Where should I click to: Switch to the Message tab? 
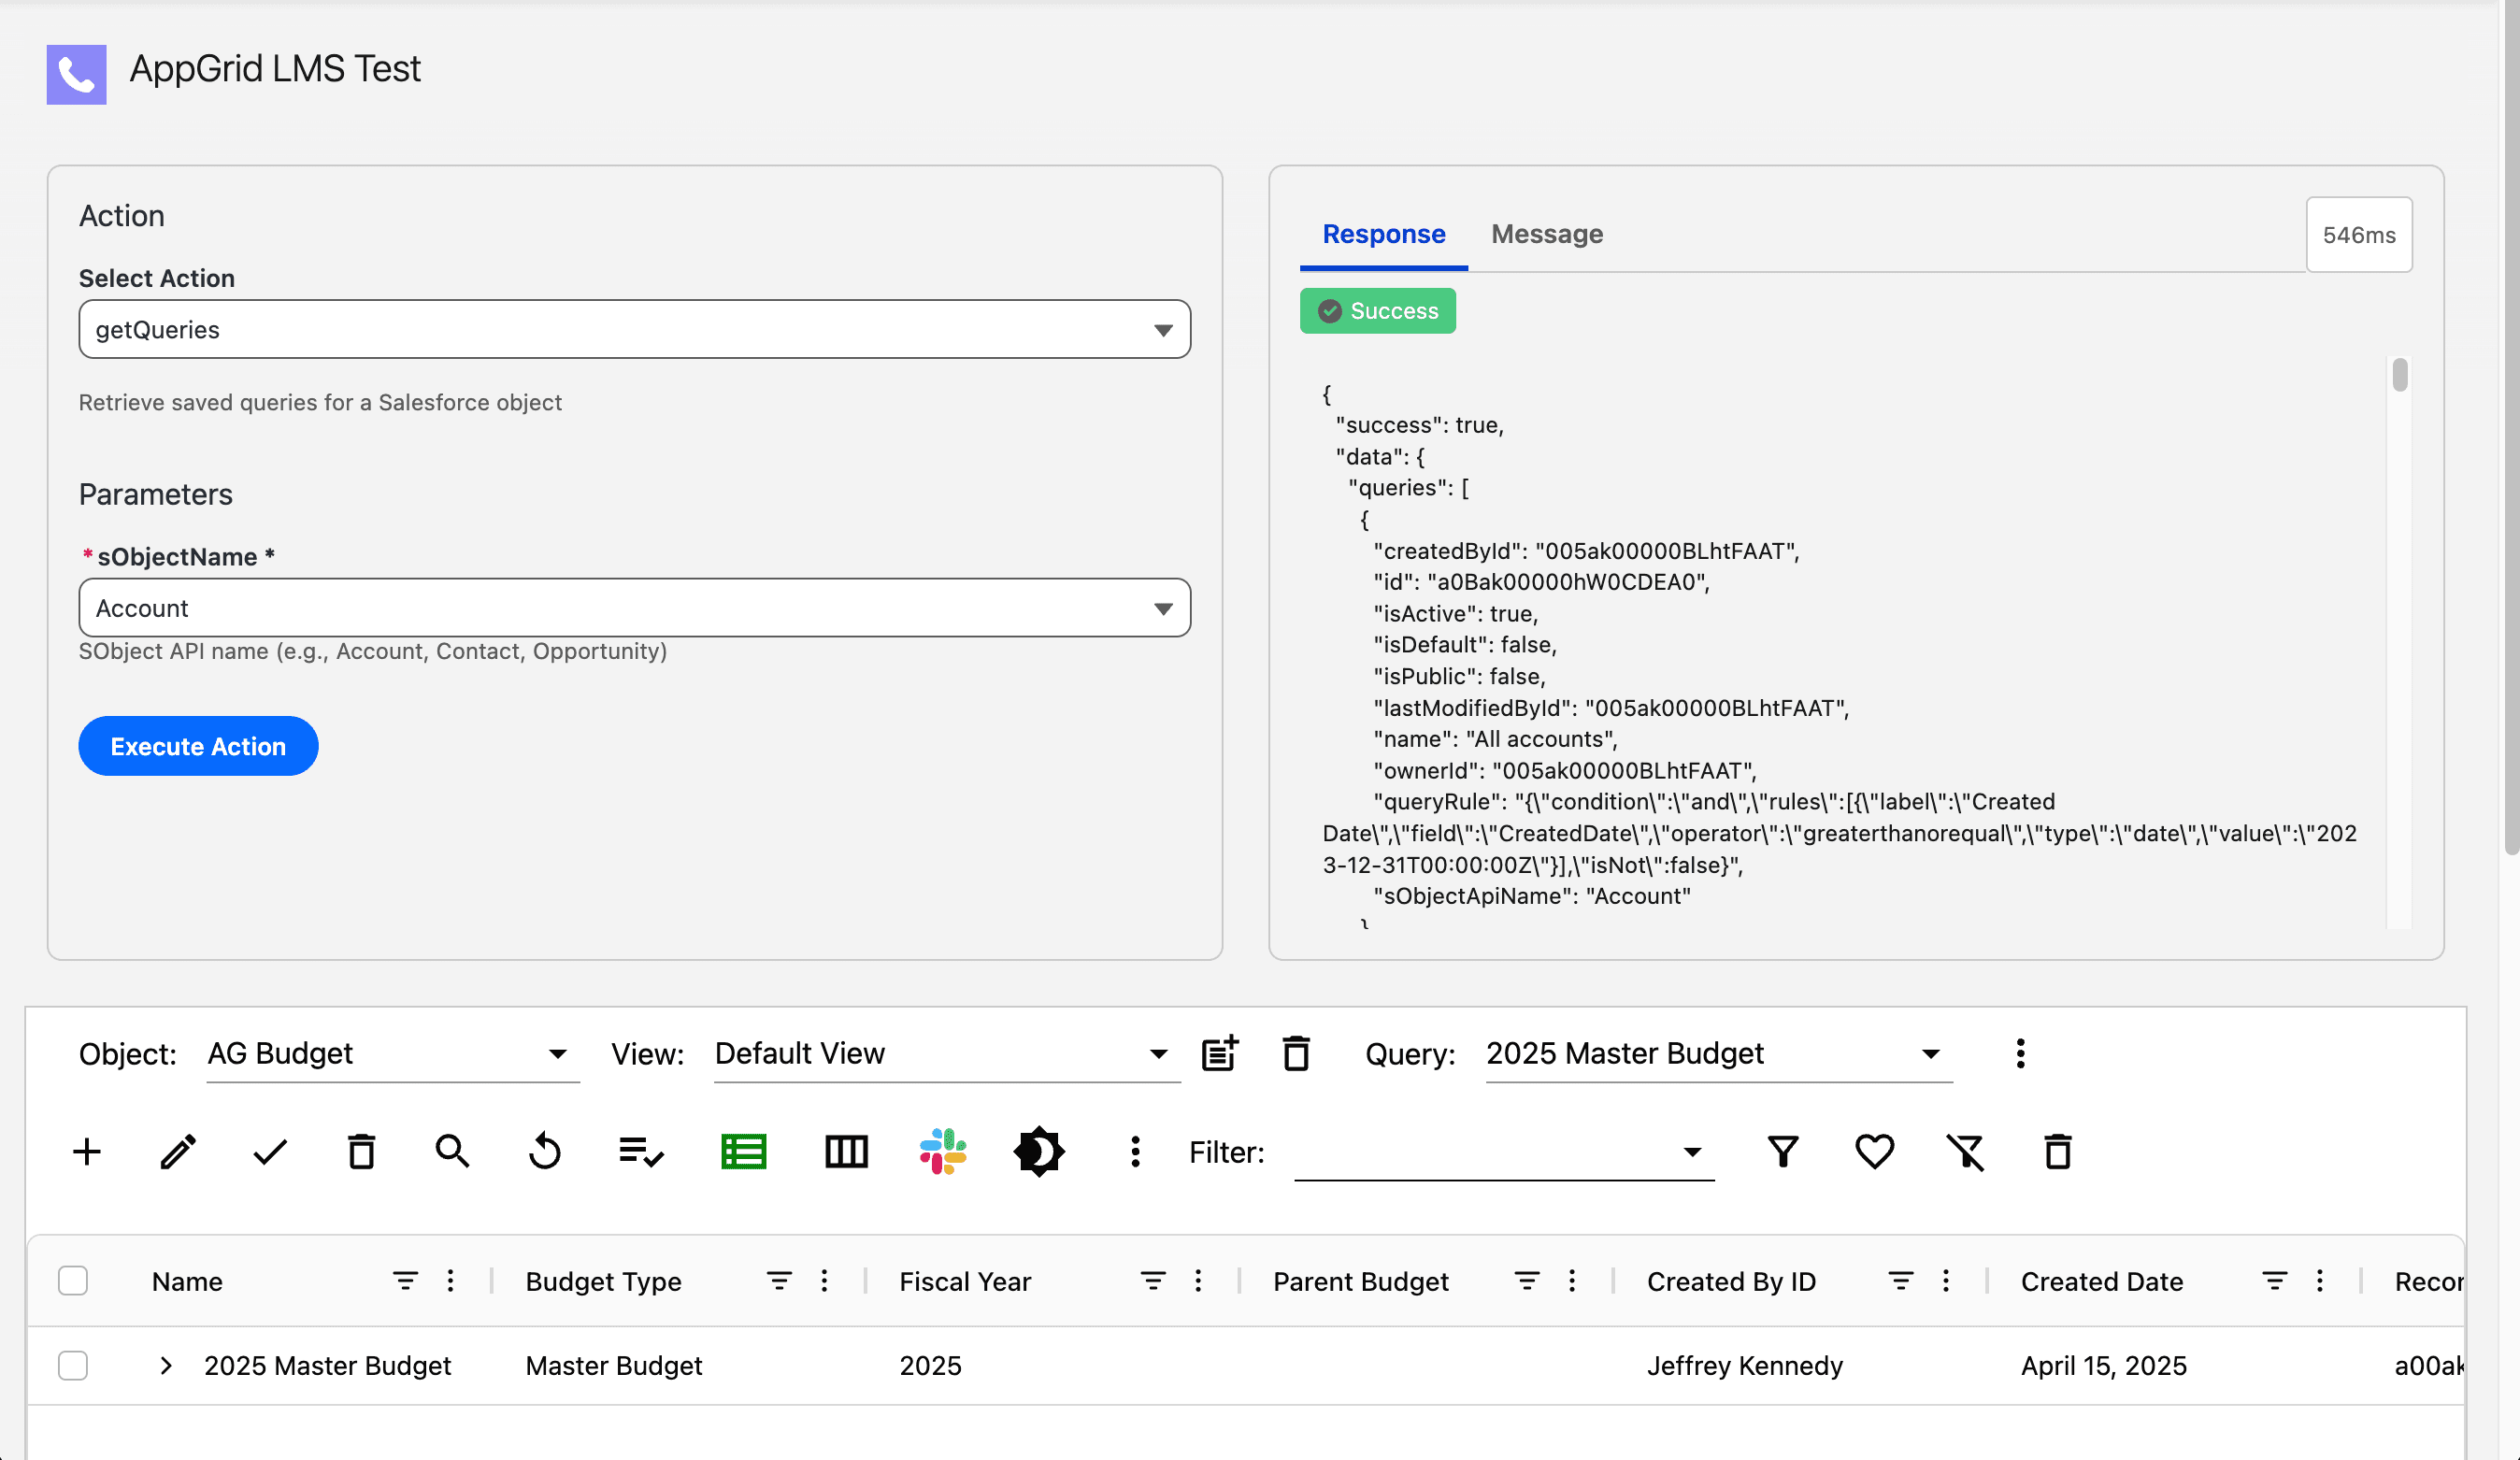(1546, 234)
